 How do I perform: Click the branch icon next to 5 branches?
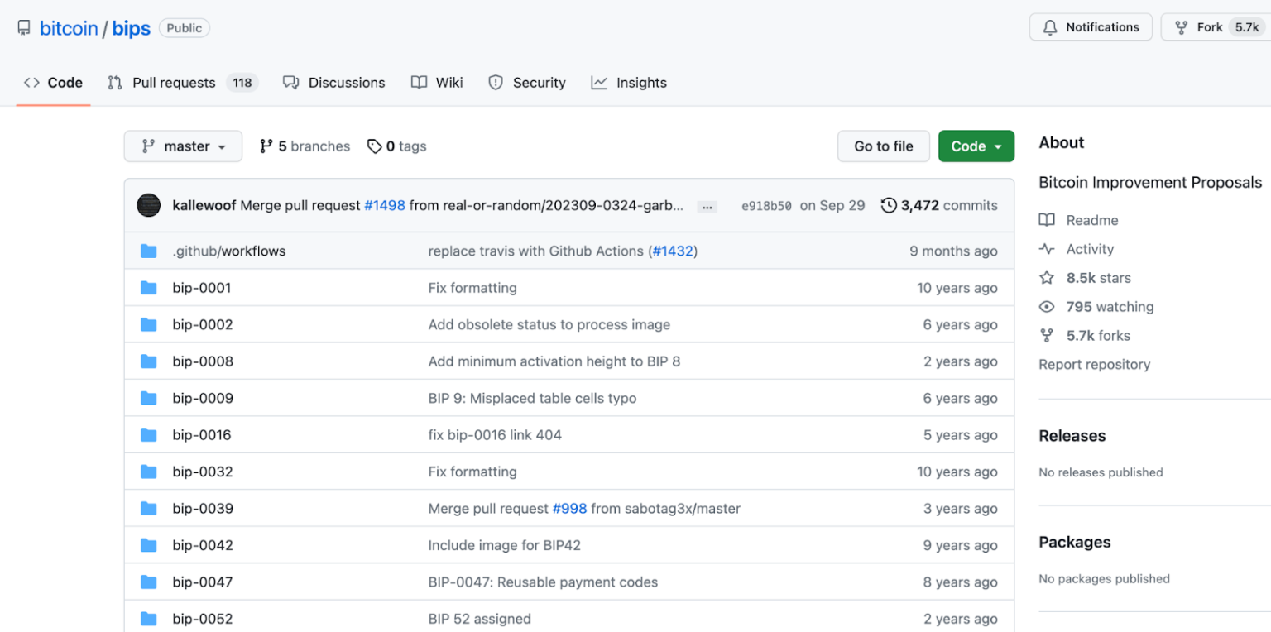point(266,146)
